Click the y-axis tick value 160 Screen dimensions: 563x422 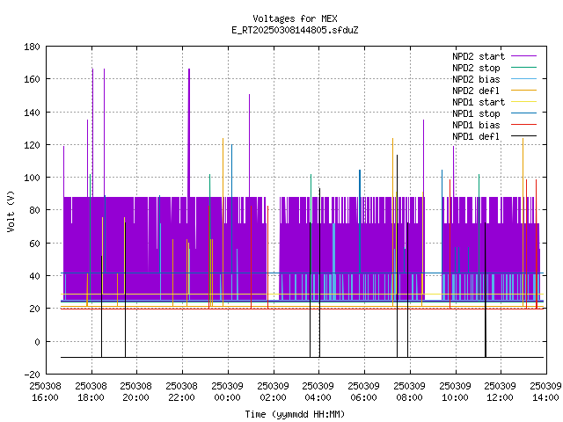[x=32, y=79]
